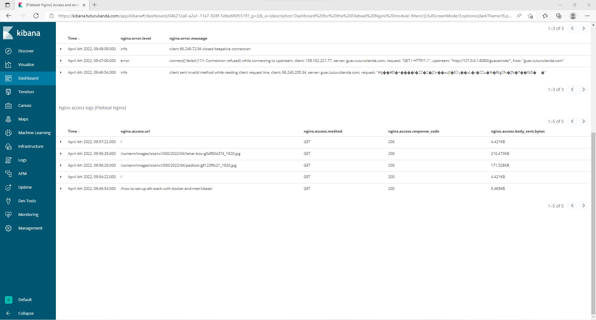Open browser tab actions menu icon

(x=7, y=5)
